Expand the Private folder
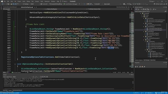168x94 pixels. pos(142,15)
